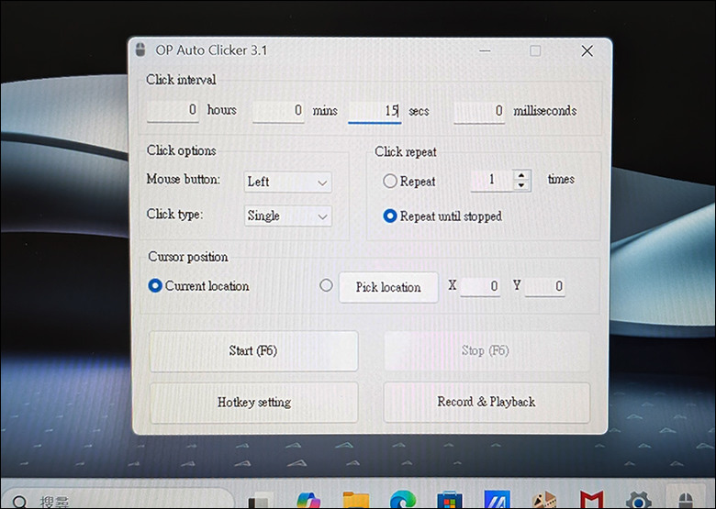The width and height of the screenshot is (716, 509).
Task: Click the Pick location button
Action: pyautogui.click(x=388, y=287)
